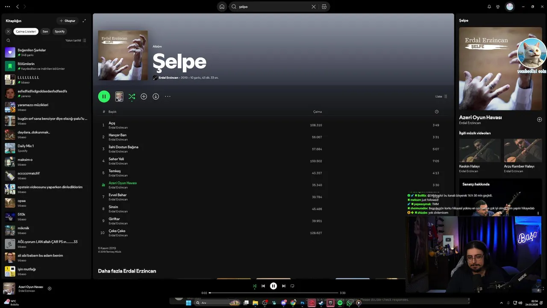This screenshot has height=308, width=547.
Task: Open Erdal Erzincan artist link under title
Action: point(168,78)
